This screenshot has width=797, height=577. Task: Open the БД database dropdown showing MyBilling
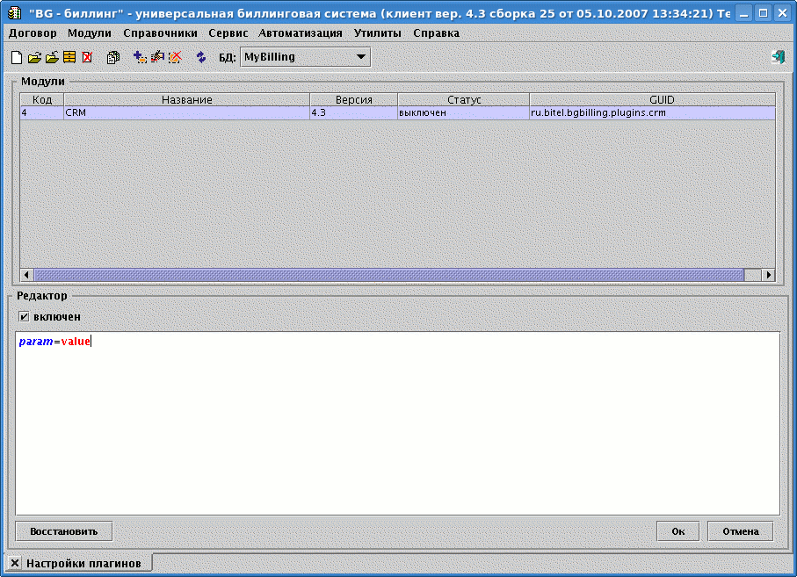pyautogui.click(x=305, y=57)
